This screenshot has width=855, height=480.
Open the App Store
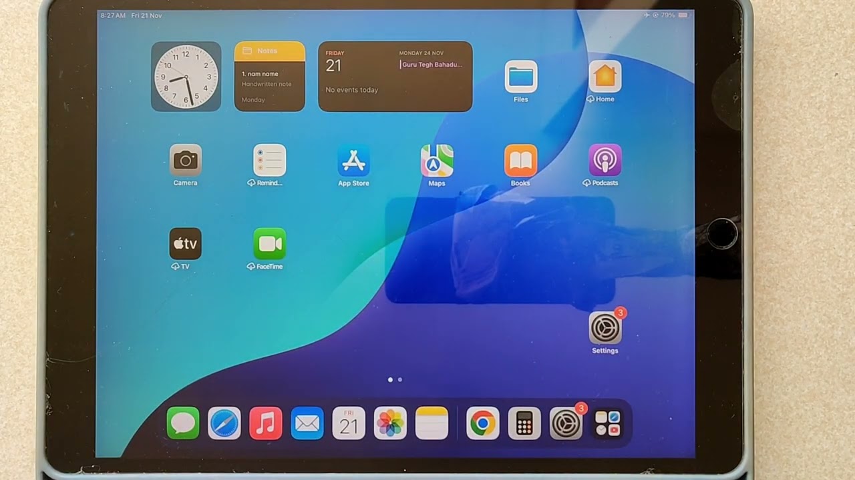pos(353,160)
